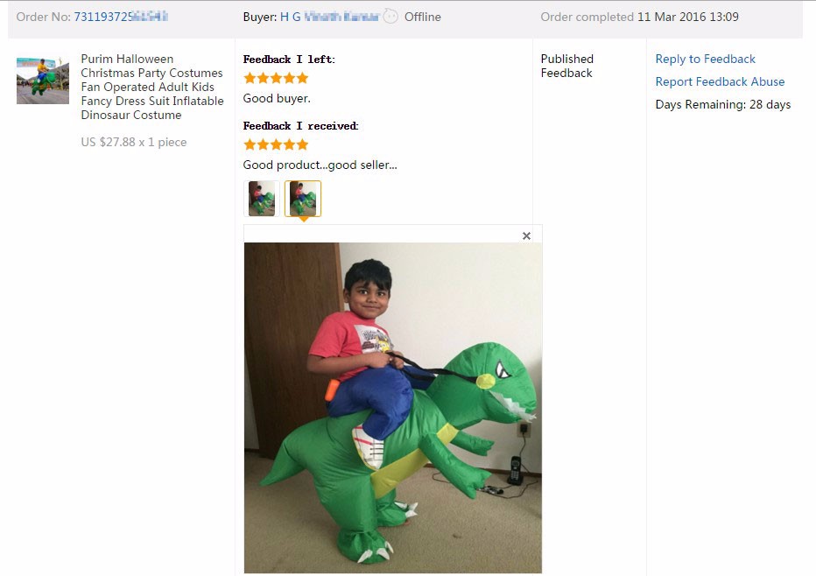Click the Report Feedback Abuse link

[720, 81]
